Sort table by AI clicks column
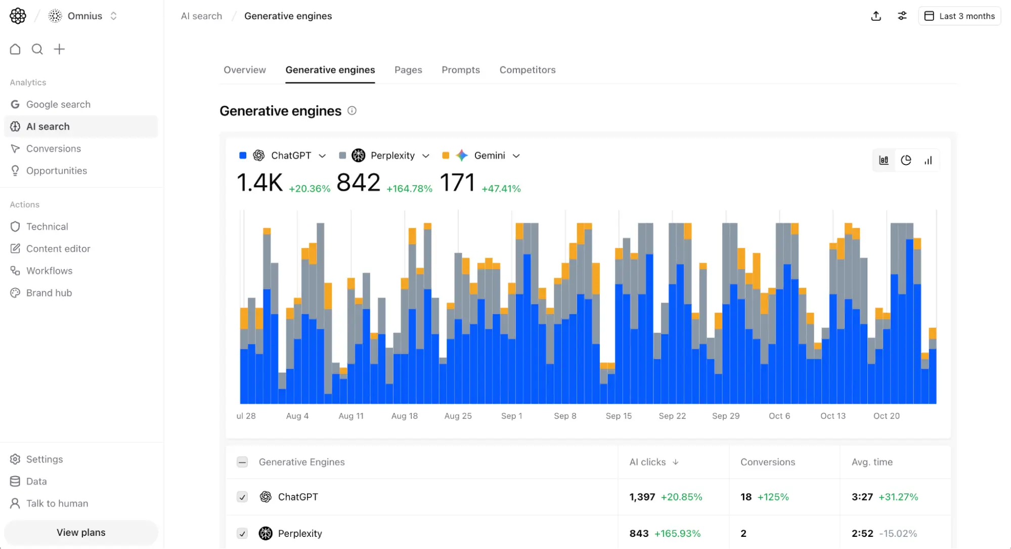 [653, 462]
